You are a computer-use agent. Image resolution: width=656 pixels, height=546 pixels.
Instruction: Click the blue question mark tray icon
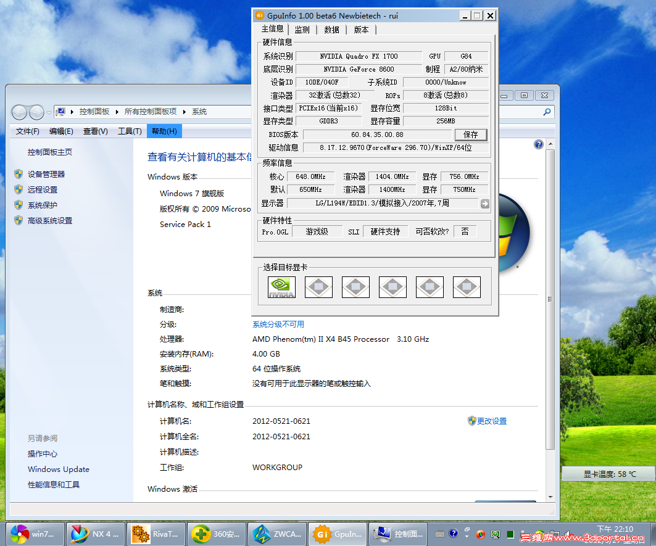coord(454,534)
